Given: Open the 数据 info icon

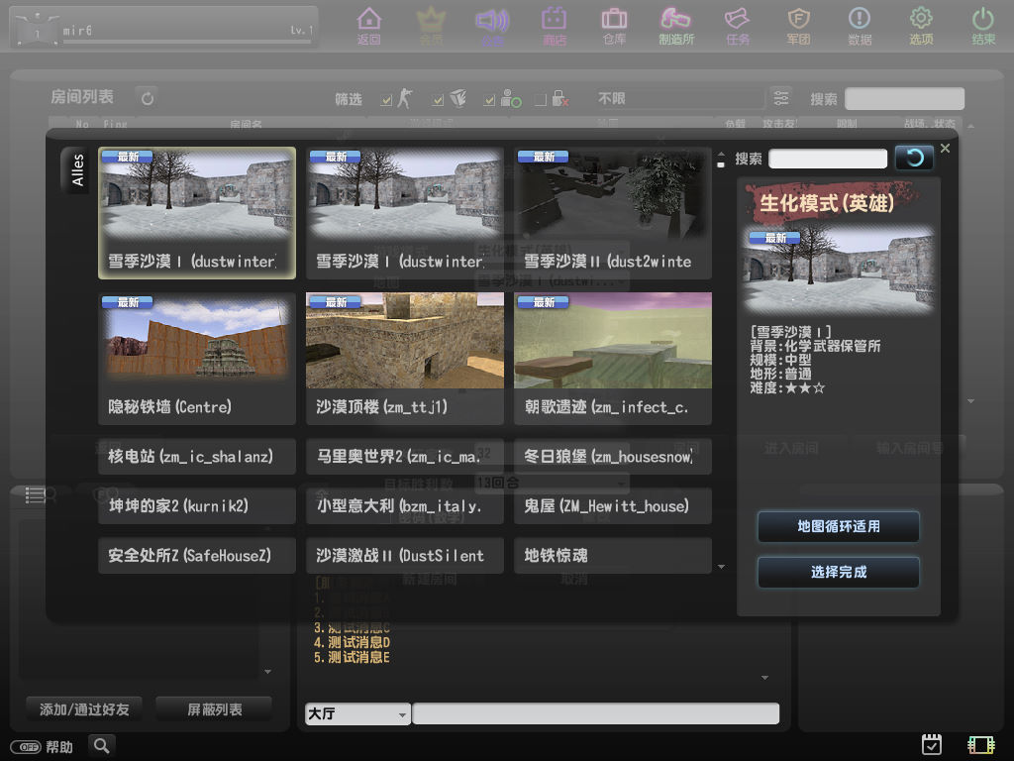Looking at the screenshot, I should [861, 26].
